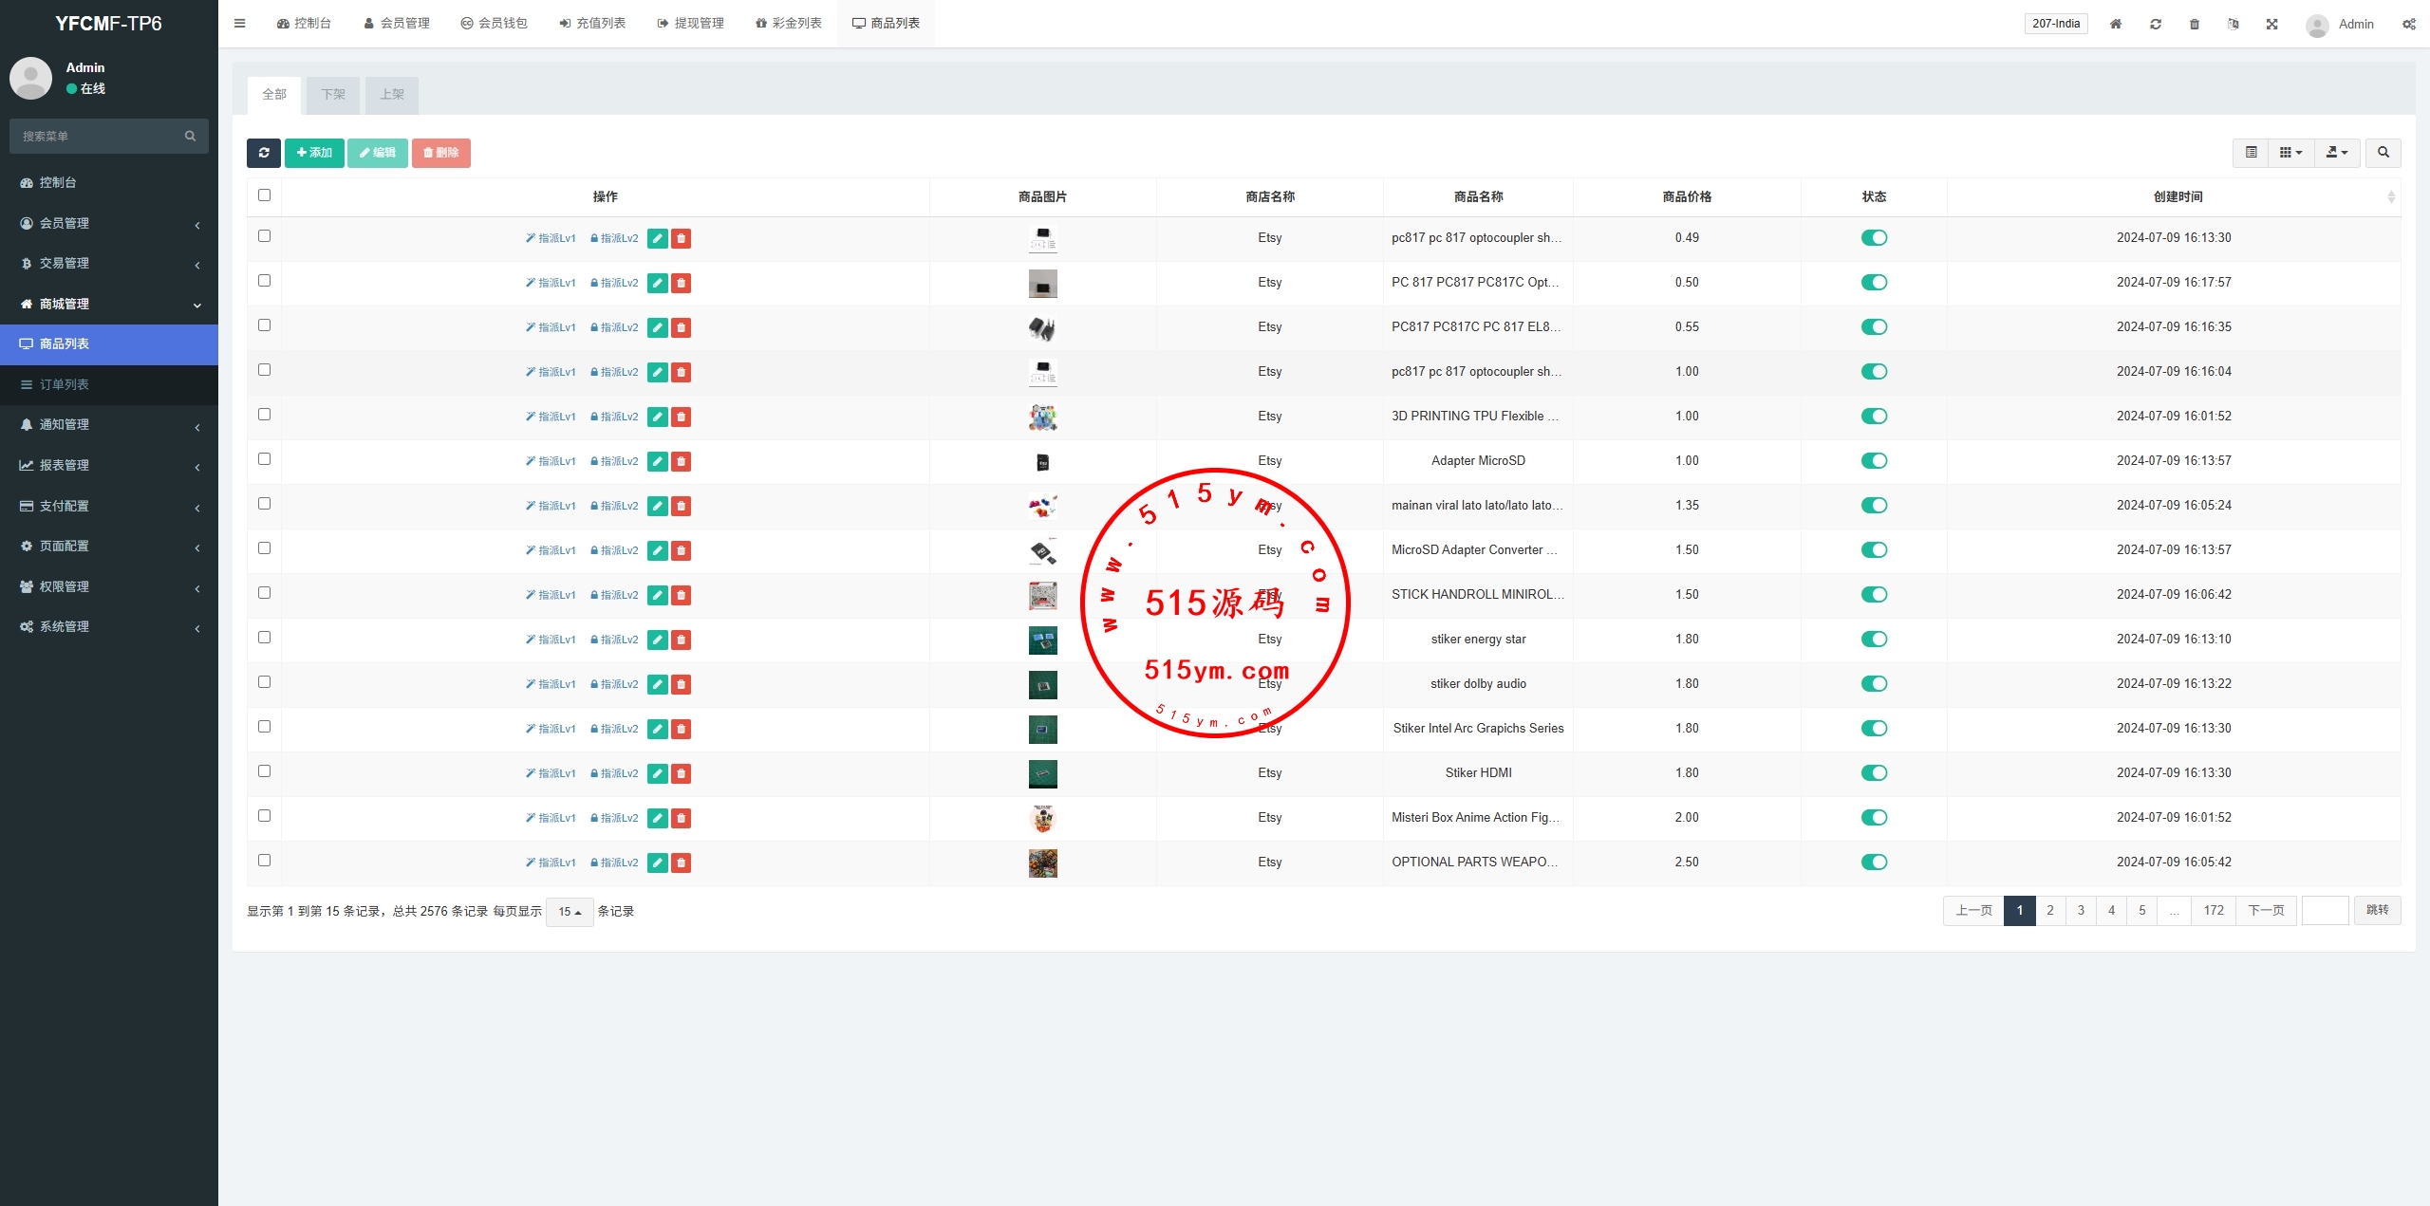Click the hamburger sidebar toggle icon
Viewport: 2430px width, 1206px height.
(240, 24)
